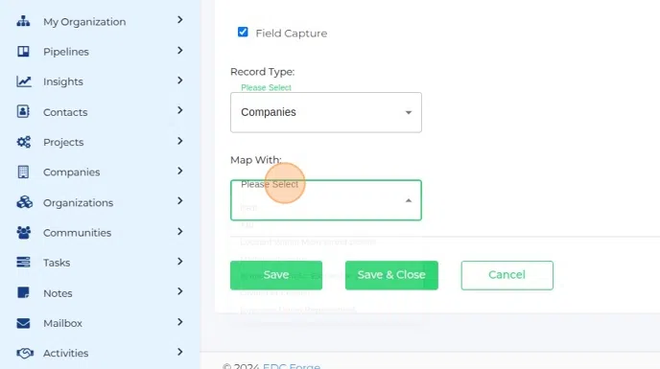
Task: Expand the Tasks menu chevron
Action: tap(180, 262)
